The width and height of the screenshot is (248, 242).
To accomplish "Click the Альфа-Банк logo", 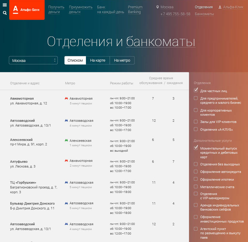I will (x=26, y=10).
